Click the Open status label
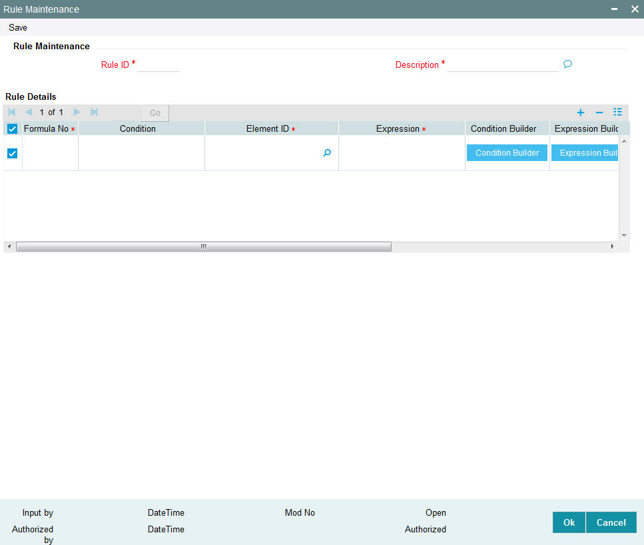Image resolution: width=644 pixels, height=545 pixels. coord(436,512)
